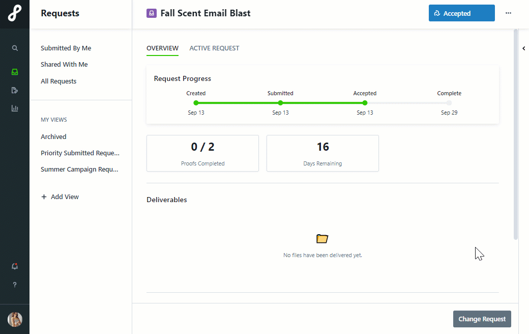The image size is (529, 334).
Task: Open the reports bar chart icon
Action: tap(15, 108)
